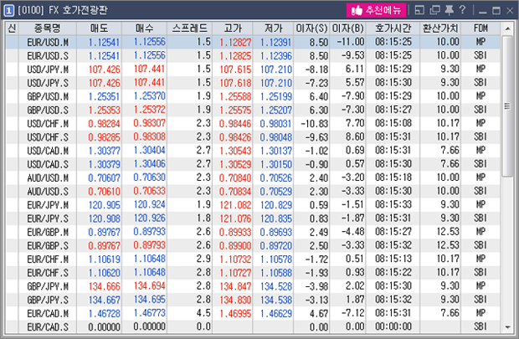The image size is (519, 339).
Task: Click the 환산가치 column header
Action: [440, 28]
